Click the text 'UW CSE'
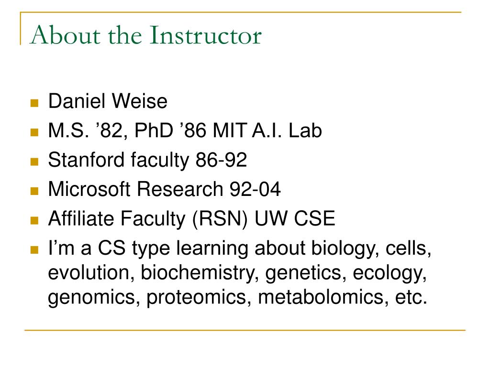Viewport: 490px width, 367px height. [295, 218]
